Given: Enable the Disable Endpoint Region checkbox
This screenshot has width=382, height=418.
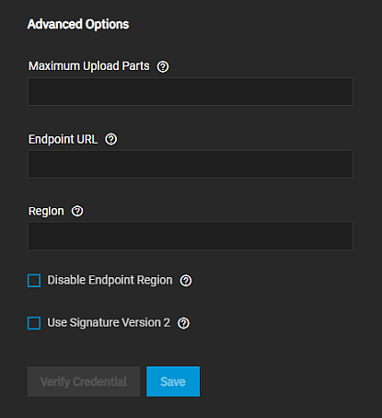Looking at the screenshot, I should [34, 281].
